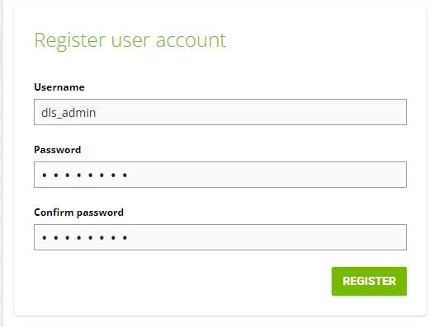Click the 'Register user account' heading
Viewport: 434px width, 327px height.
130,40
